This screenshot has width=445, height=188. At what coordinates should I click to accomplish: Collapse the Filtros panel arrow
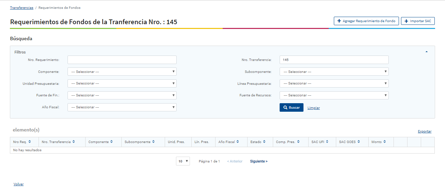[x=426, y=52]
